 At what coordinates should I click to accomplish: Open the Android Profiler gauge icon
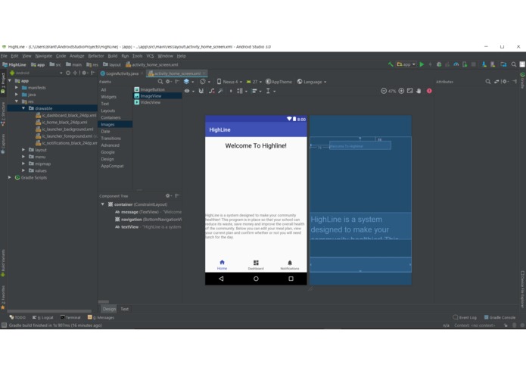tap(456, 64)
